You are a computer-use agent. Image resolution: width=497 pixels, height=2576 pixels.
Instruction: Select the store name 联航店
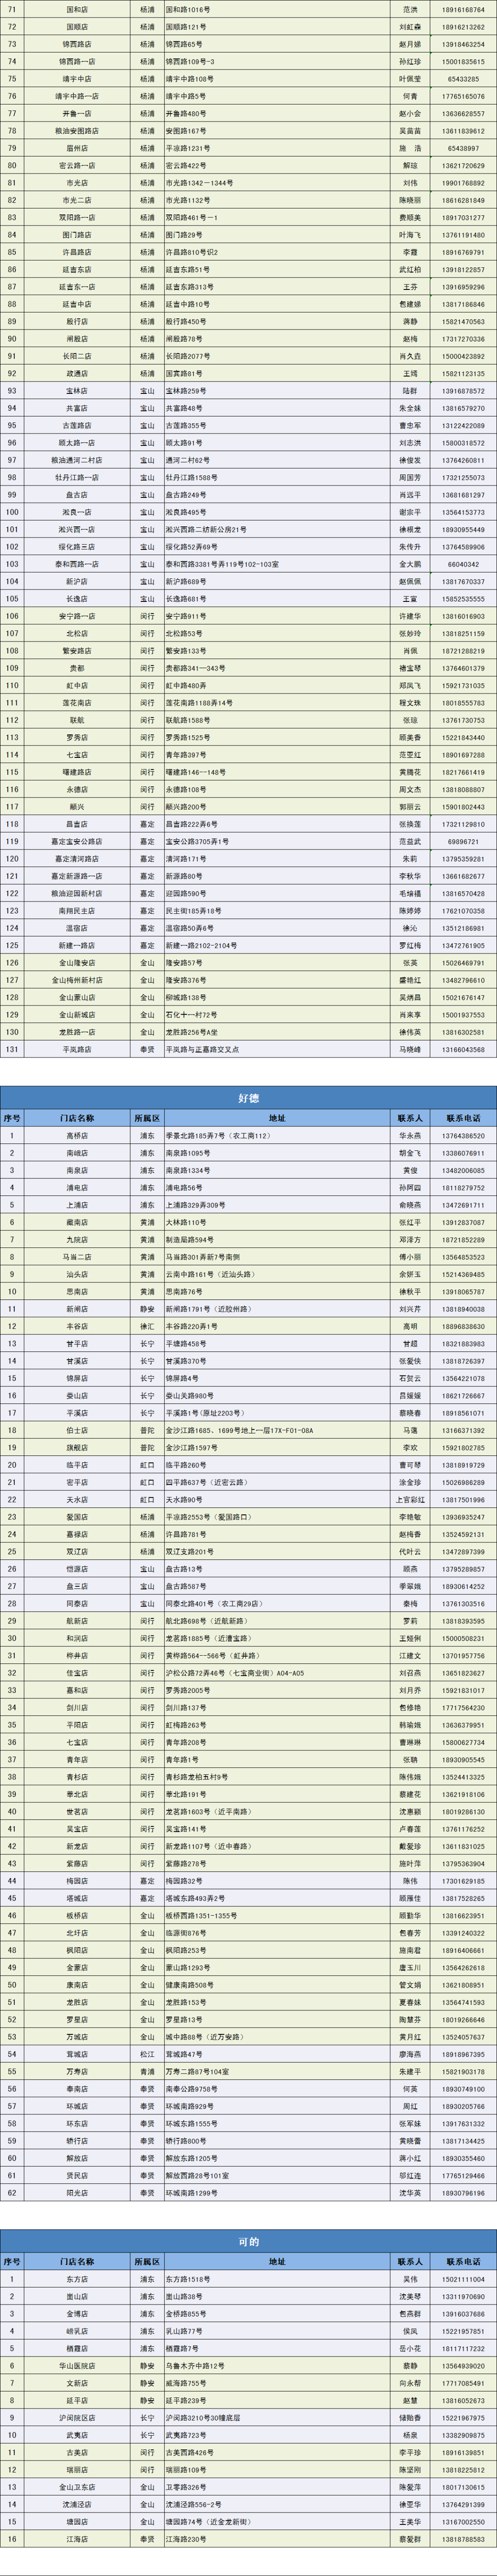(x=77, y=720)
